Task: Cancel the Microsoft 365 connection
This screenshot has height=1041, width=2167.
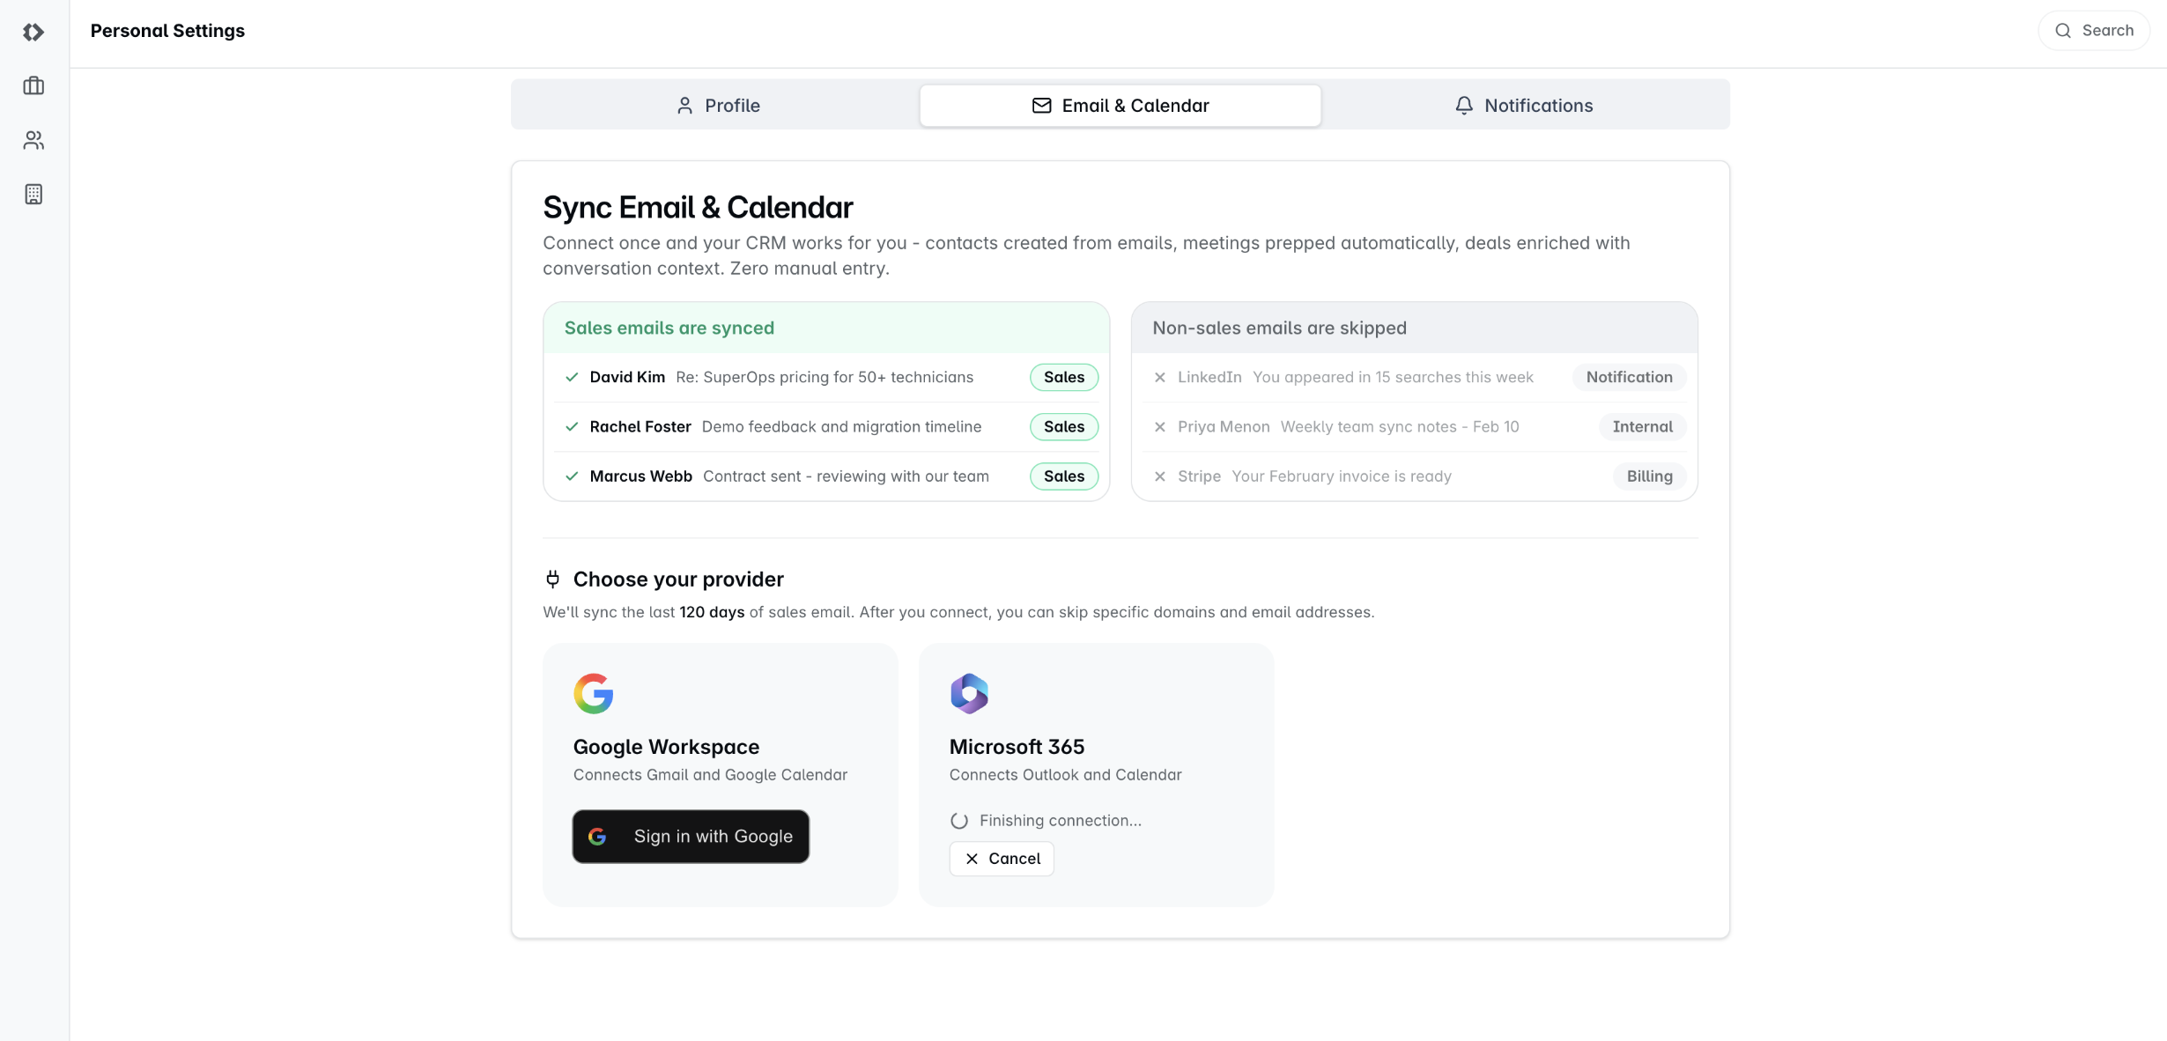Action: pos(1002,859)
